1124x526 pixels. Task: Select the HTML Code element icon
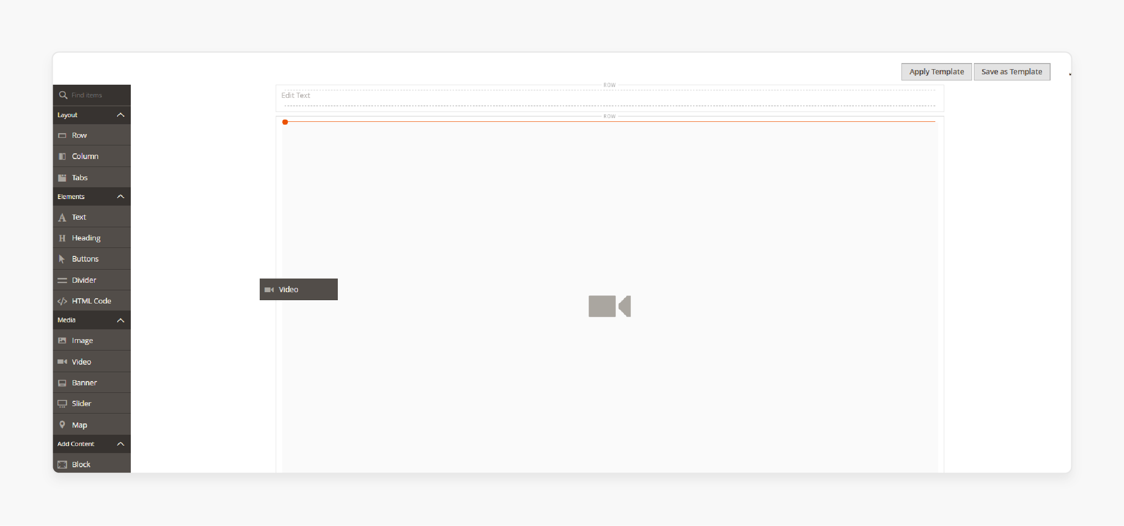pyautogui.click(x=63, y=301)
